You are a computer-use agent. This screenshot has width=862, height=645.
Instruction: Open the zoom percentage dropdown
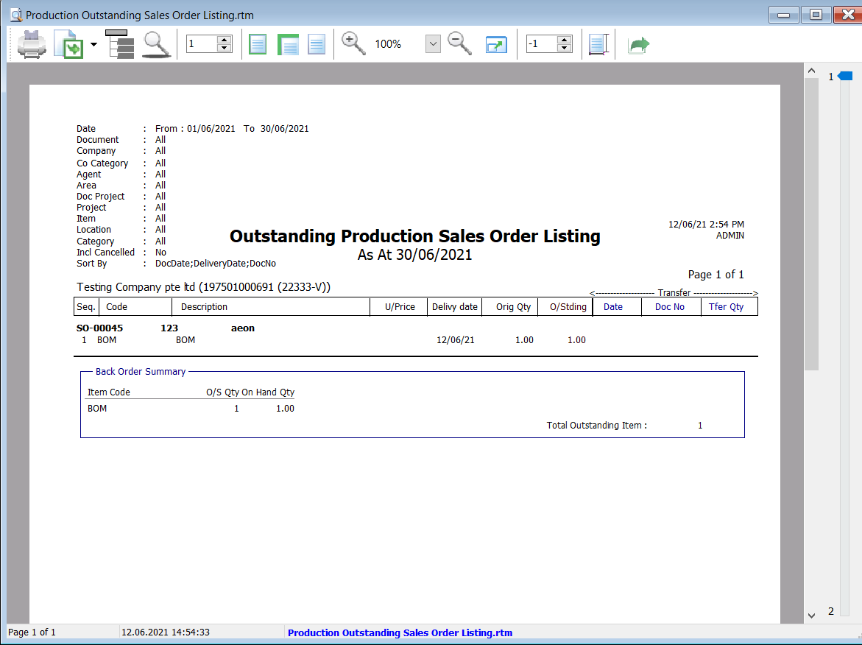pos(432,43)
